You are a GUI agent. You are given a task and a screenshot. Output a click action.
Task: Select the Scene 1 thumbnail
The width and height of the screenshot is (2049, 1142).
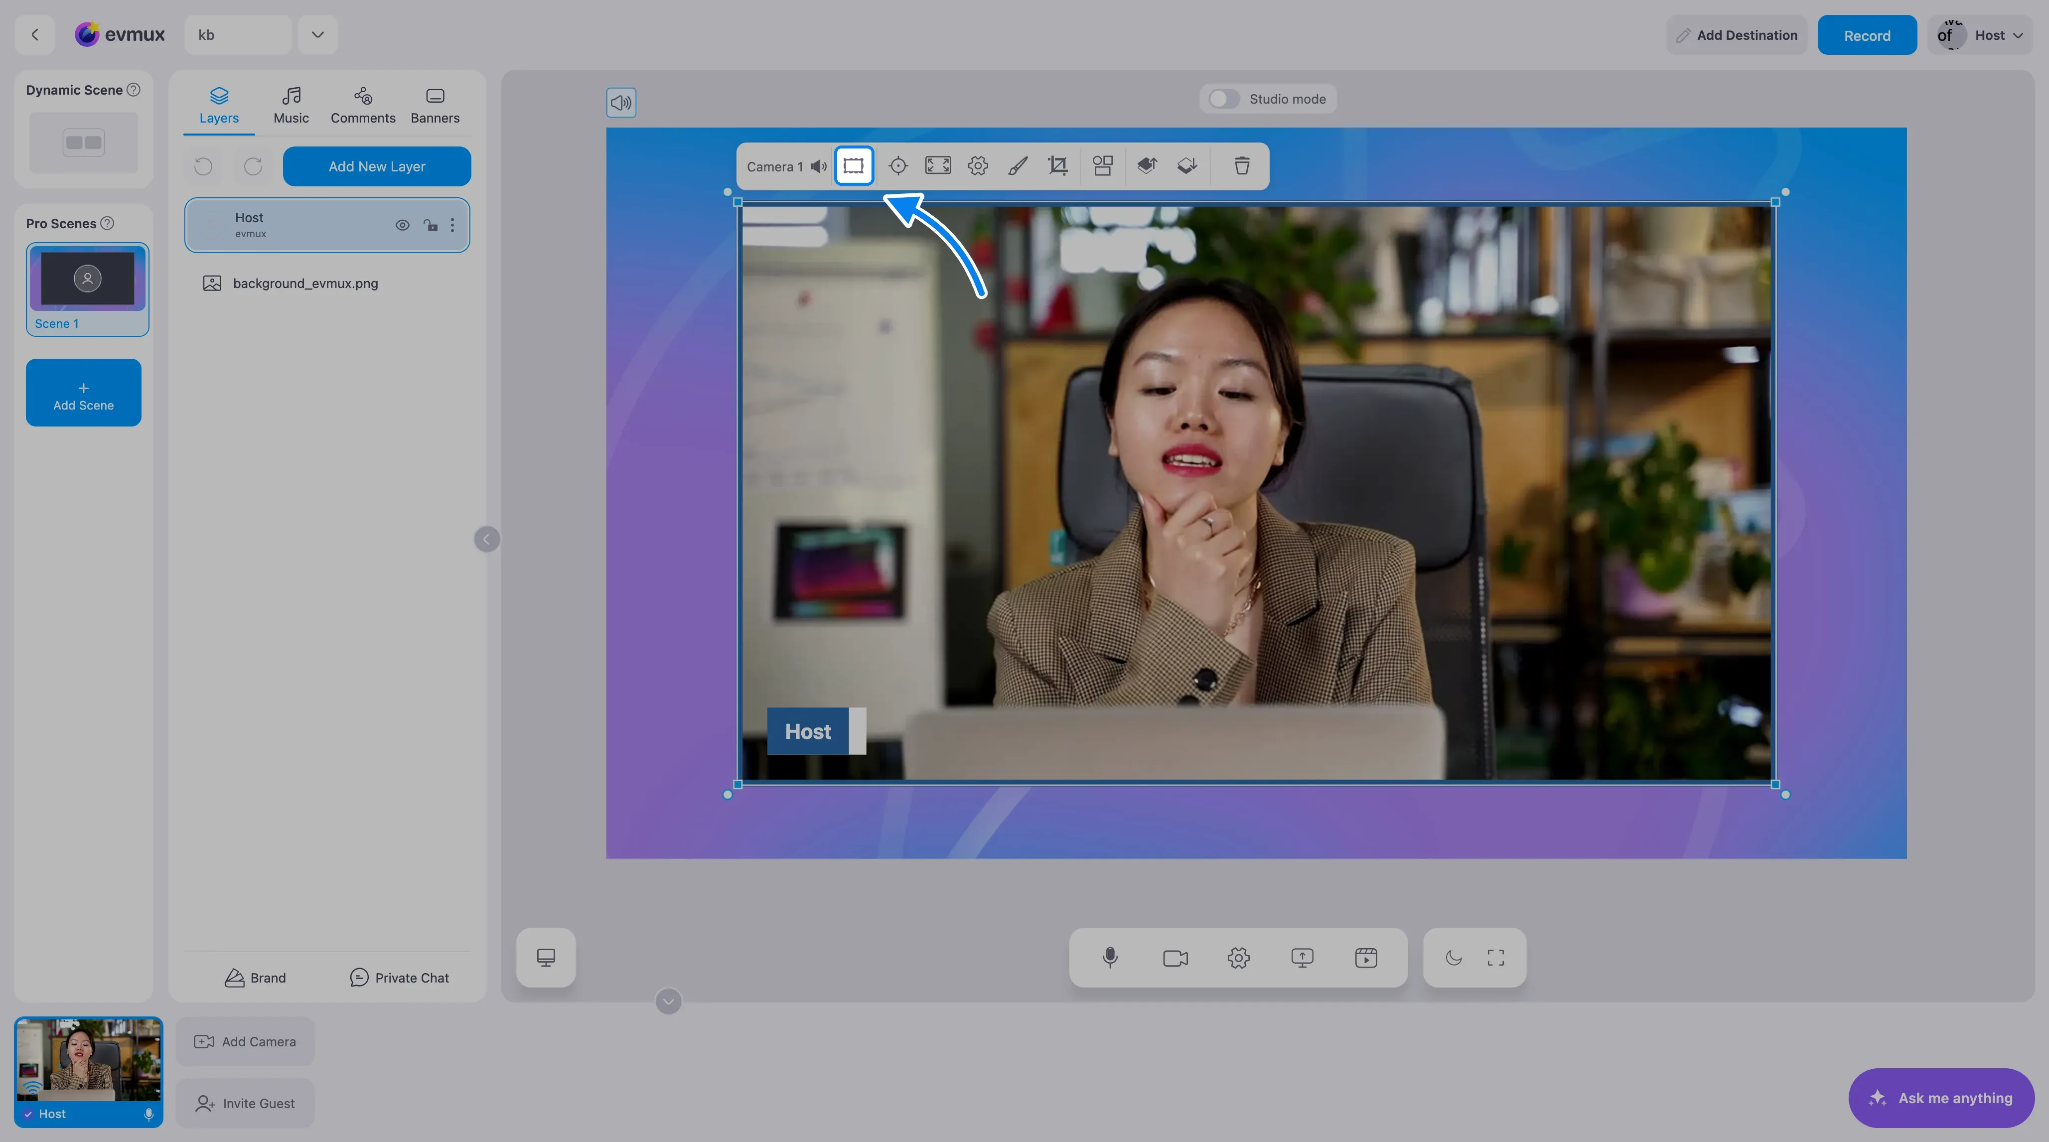coord(88,289)
